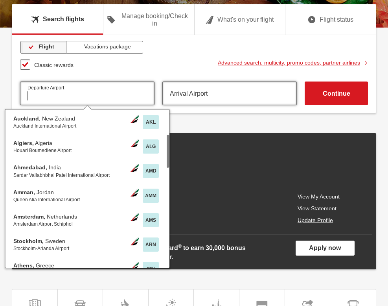This screenshot has width=388, height=306.
Task: Click the red Continue button
Action: [x=336, y=93]
